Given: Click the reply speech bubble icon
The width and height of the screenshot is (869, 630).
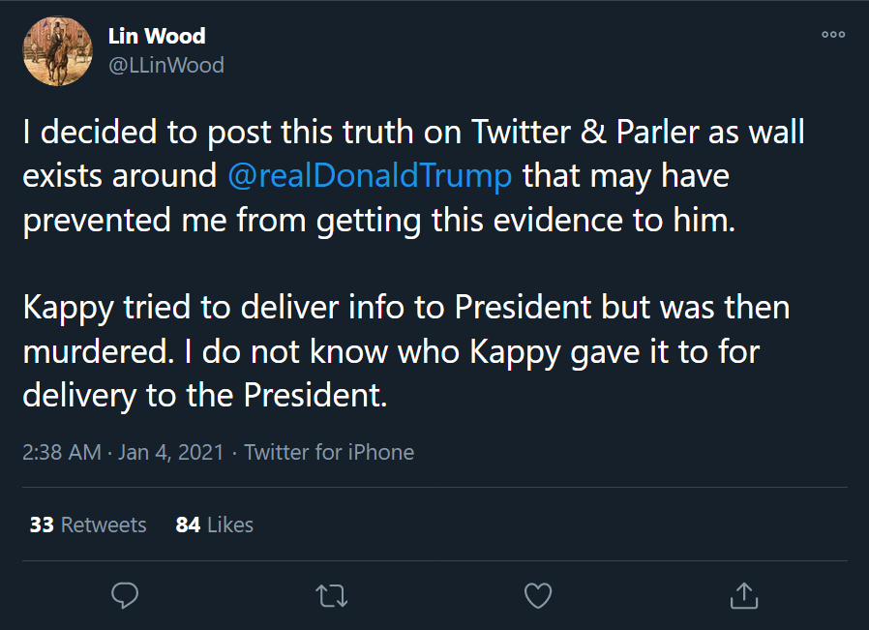Looking at the screenshot, I should point(125,596).
